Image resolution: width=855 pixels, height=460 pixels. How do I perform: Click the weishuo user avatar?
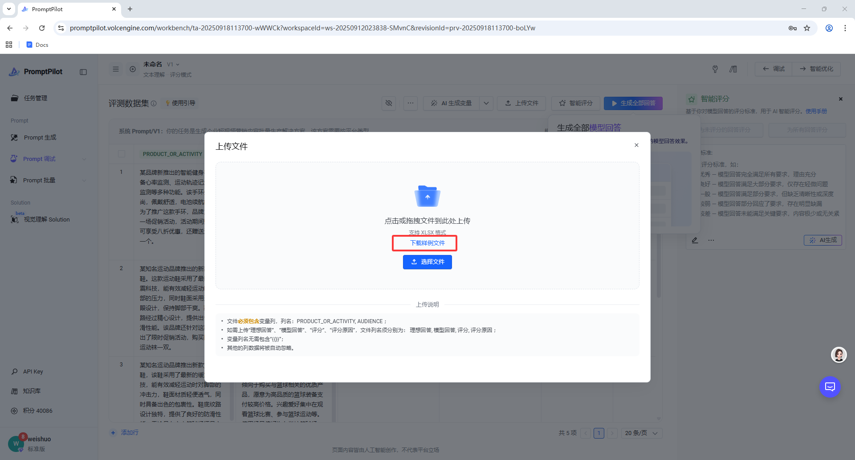click(x=16, y=444)
